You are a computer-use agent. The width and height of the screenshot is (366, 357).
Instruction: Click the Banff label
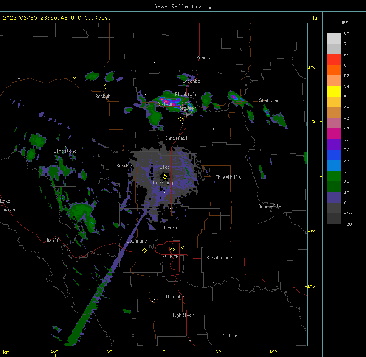coord(53,240)
